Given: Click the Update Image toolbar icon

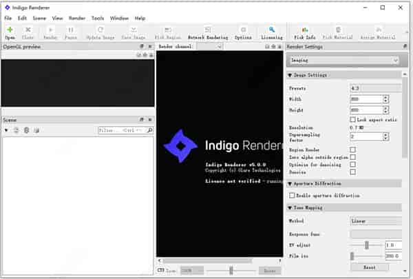Looking at the screenshot, I should tap(100, 32).
